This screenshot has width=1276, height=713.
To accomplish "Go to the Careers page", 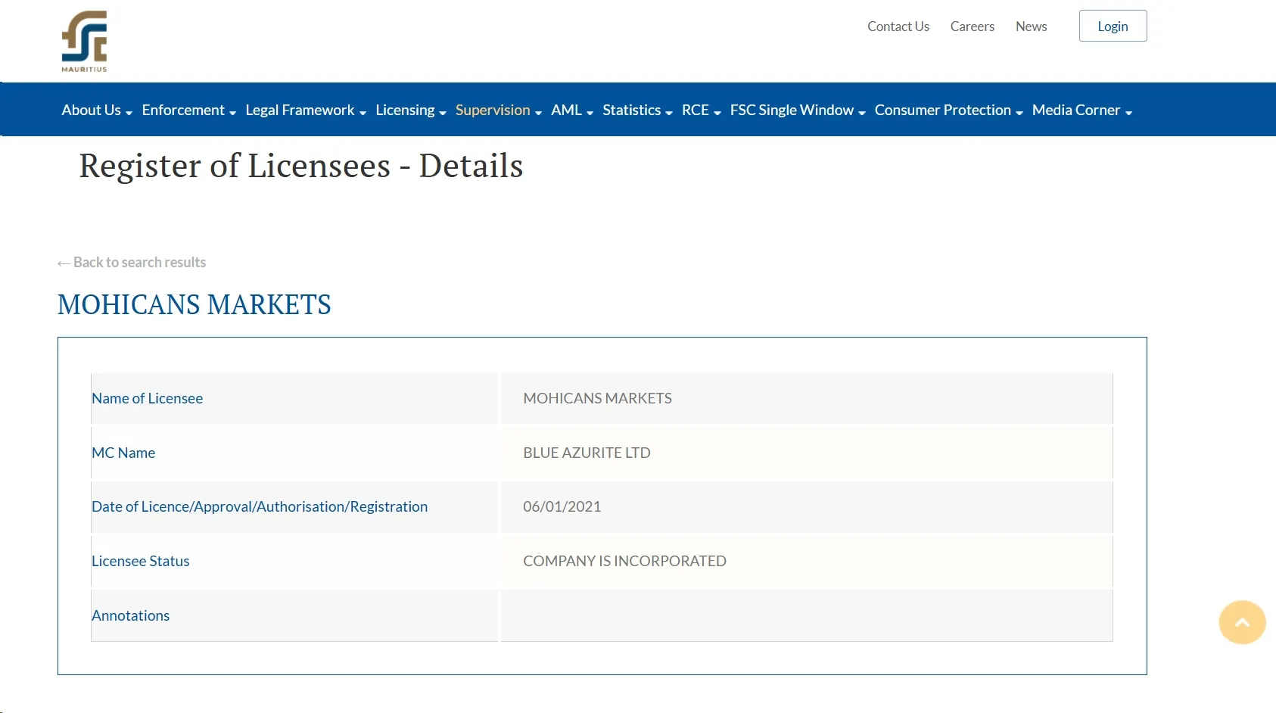I will click(973, 26).
